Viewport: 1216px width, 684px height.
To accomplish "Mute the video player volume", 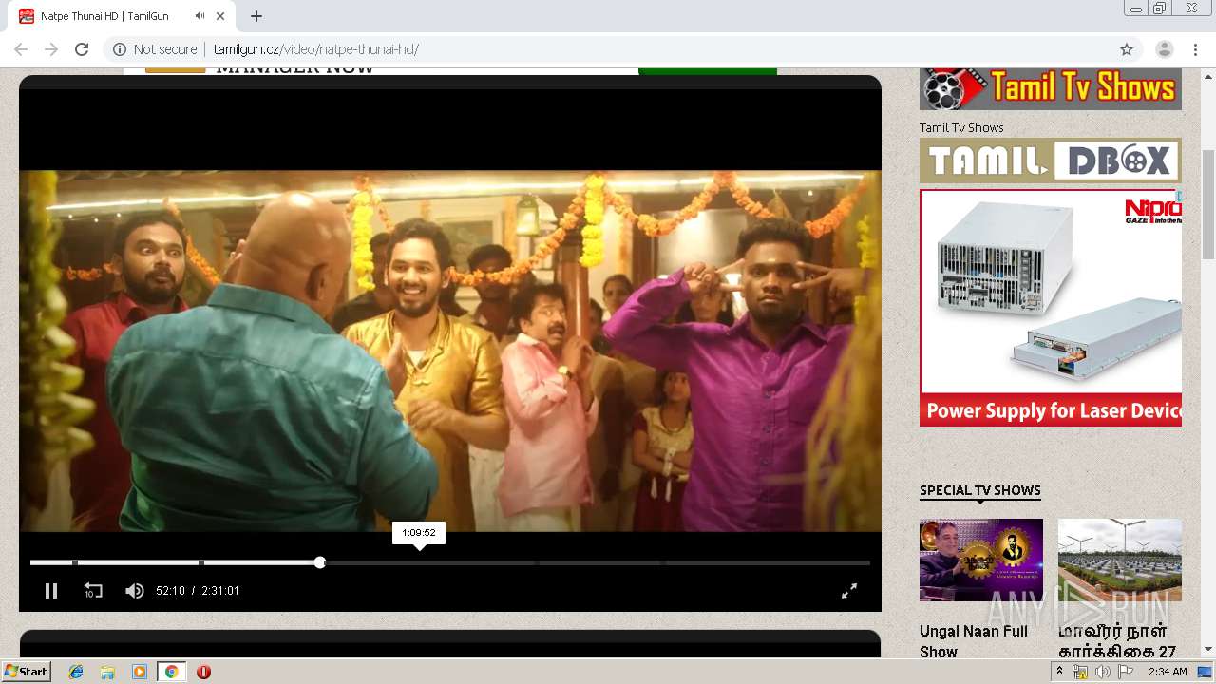I will pos(135,591).
